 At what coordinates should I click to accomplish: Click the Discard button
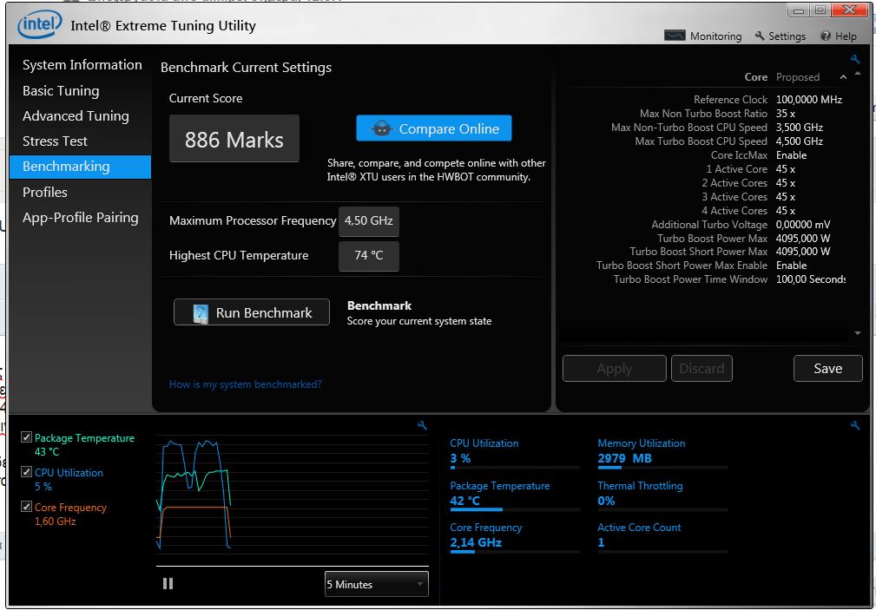[701, 368]
